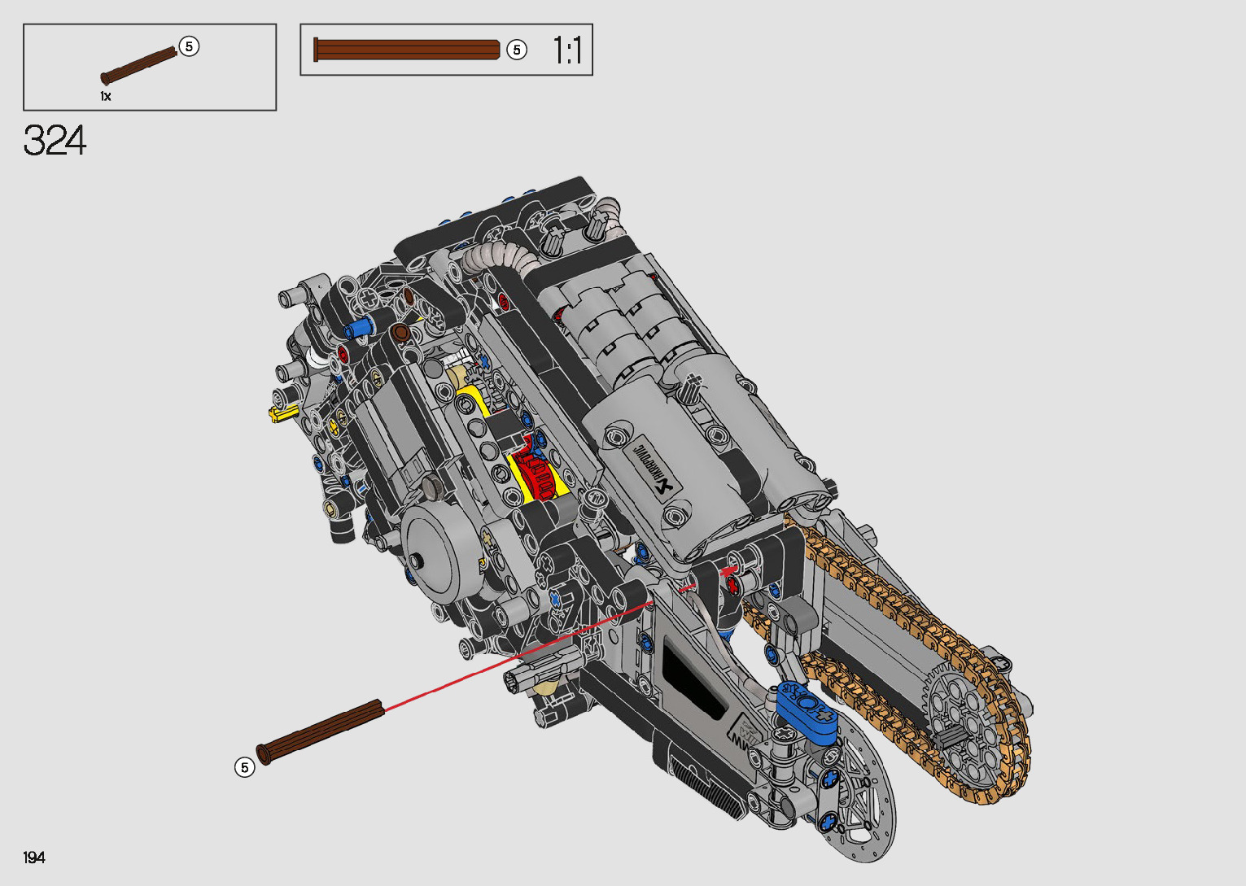Click the 1x quantity label in parts box
This screenshot has height=886, width=1246.
click(106, 96)
